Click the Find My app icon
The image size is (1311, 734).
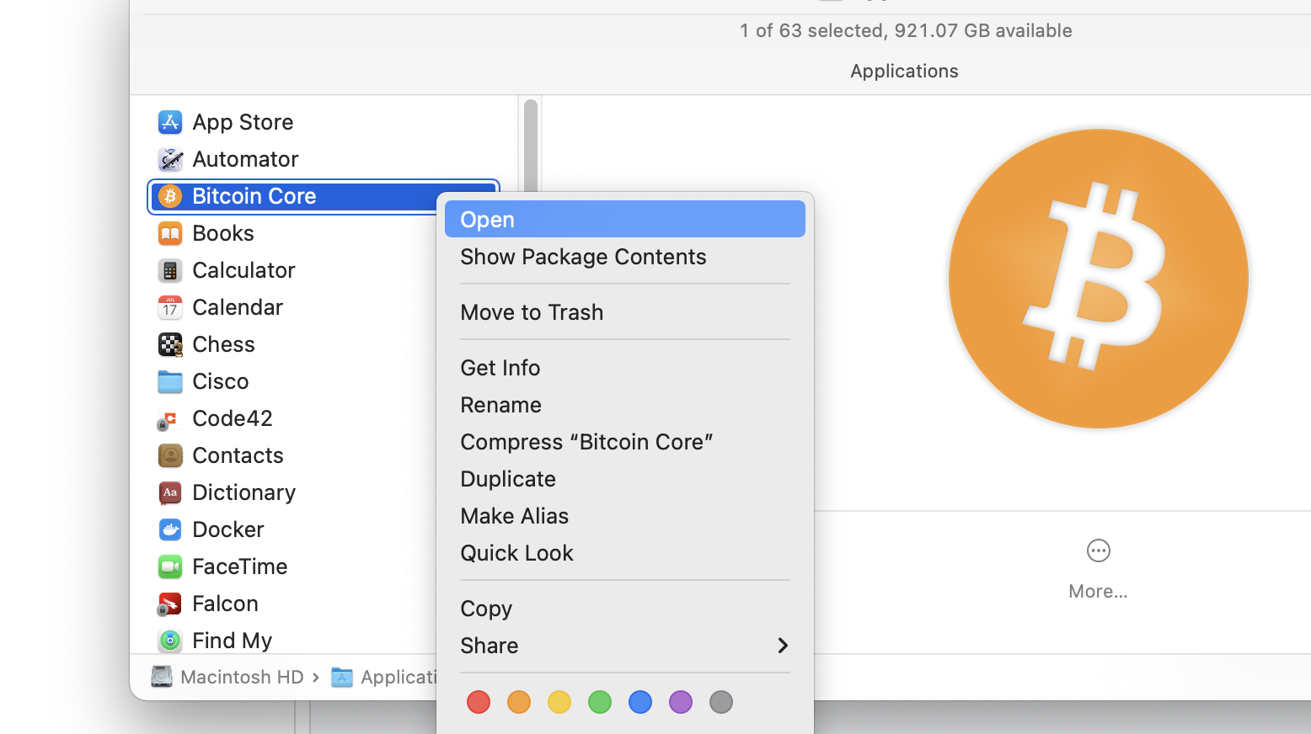(x=170, y=641)
